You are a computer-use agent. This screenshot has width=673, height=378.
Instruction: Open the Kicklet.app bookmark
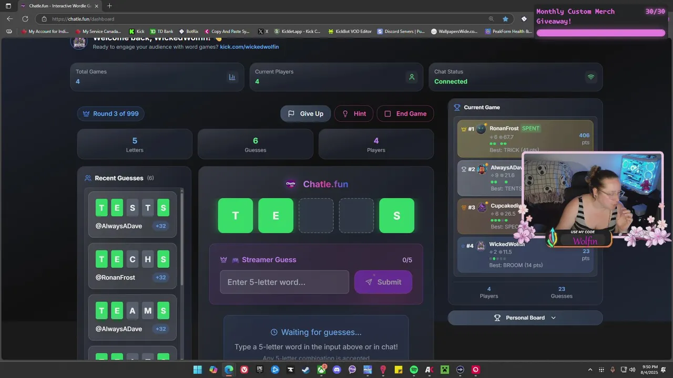pos(297,31)
